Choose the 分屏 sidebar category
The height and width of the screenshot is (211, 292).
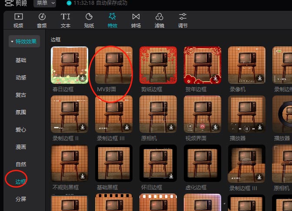21,199
